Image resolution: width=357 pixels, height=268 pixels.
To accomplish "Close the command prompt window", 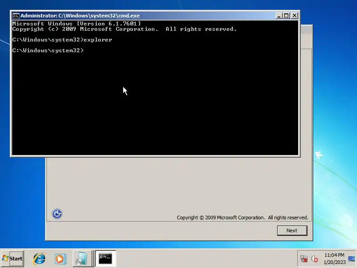I will coord(295,16).
